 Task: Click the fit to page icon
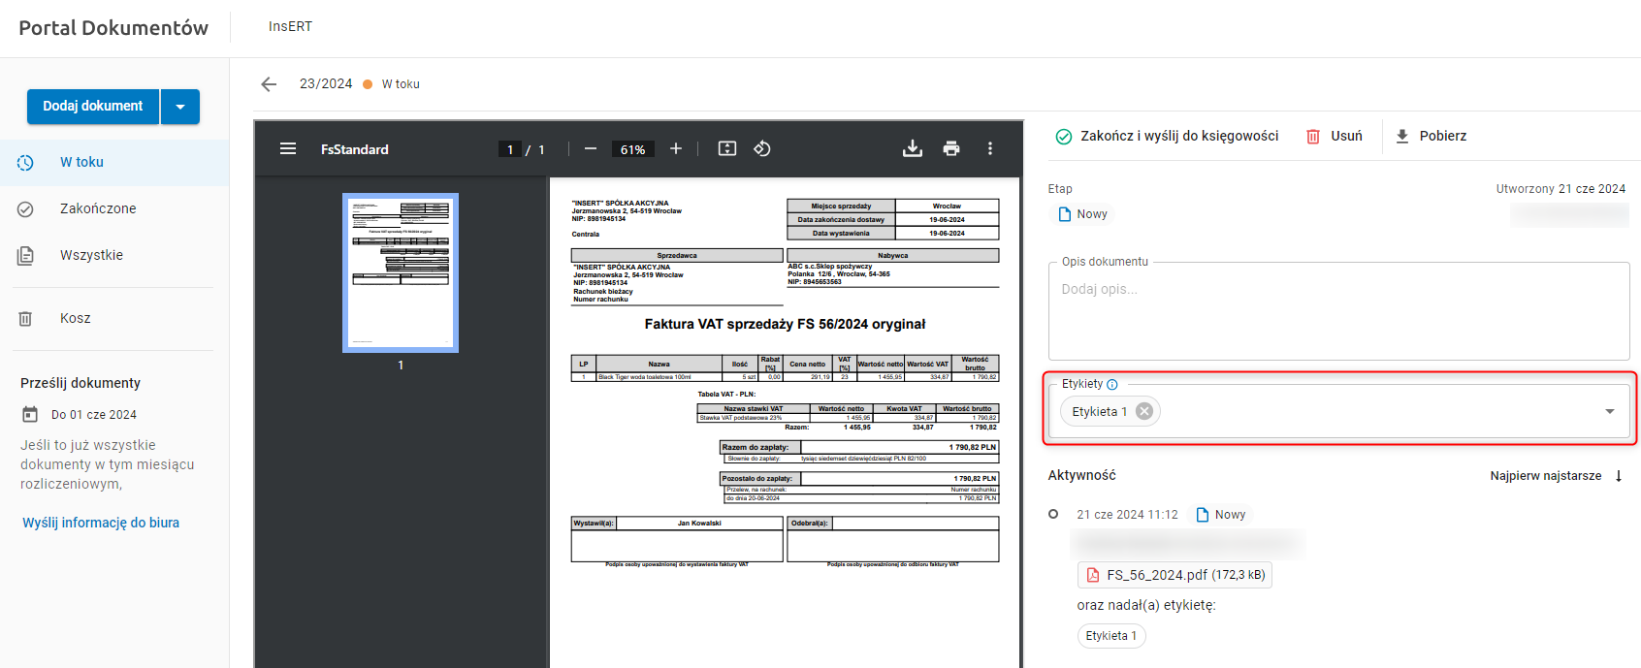(727, 148)
